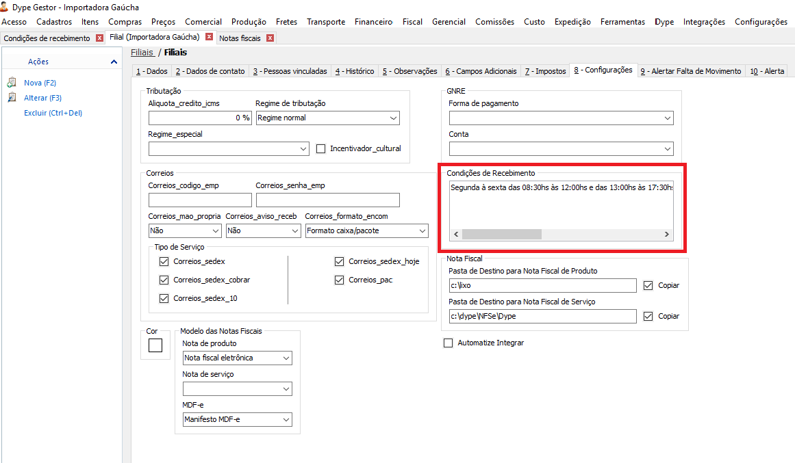Open the Ferramentas menu

point(622,22)
